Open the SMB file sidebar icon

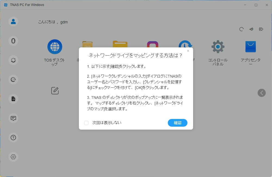coord(13,99)
